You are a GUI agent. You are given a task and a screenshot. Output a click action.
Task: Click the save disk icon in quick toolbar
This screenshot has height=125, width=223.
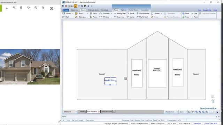click(x=72, y=6)
